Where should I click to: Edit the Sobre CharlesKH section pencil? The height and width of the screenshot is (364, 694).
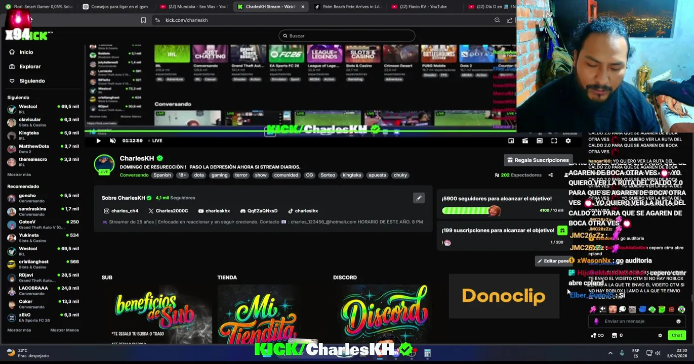click(419, 198)
